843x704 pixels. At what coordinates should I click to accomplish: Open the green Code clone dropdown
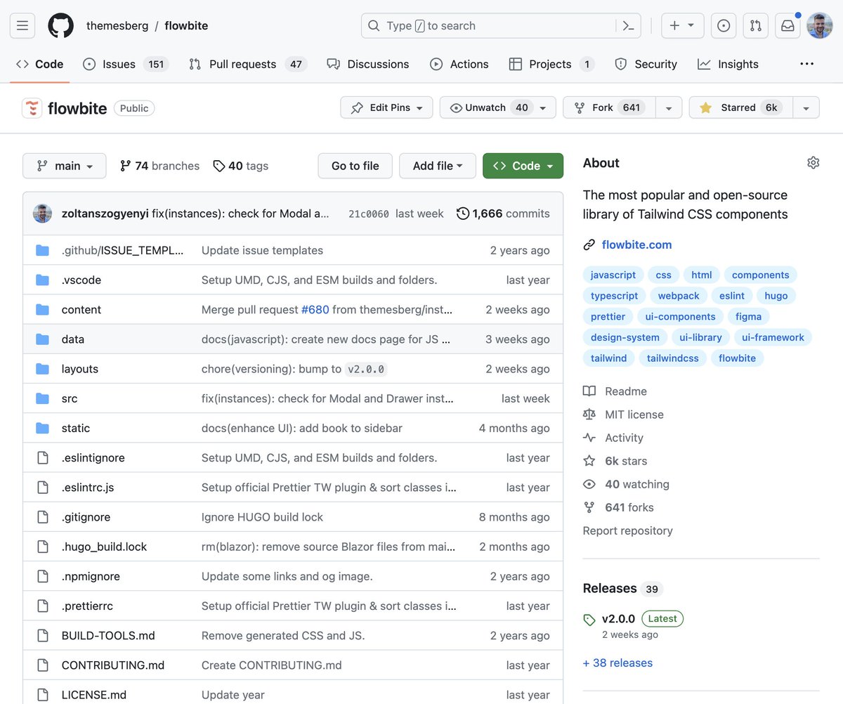[523, 166]
